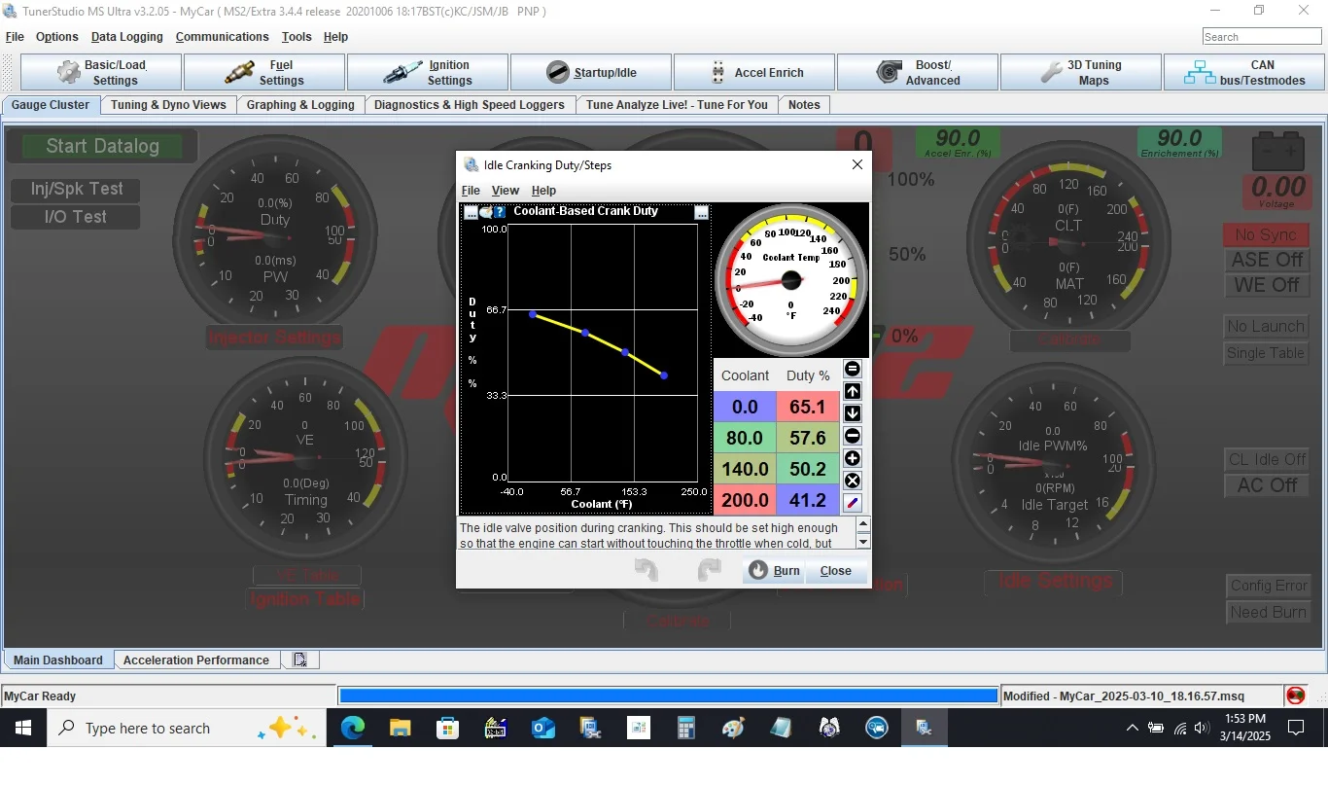
Task: Open the Boost/Advanced toolbar menu
Action: click(918, 73)
